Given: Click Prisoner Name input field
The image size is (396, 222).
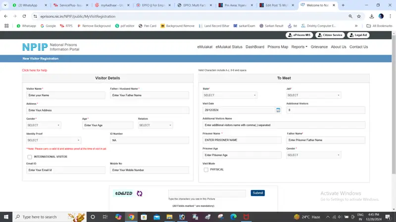Looking at the screenshot, I should click(x=242, y=140).
